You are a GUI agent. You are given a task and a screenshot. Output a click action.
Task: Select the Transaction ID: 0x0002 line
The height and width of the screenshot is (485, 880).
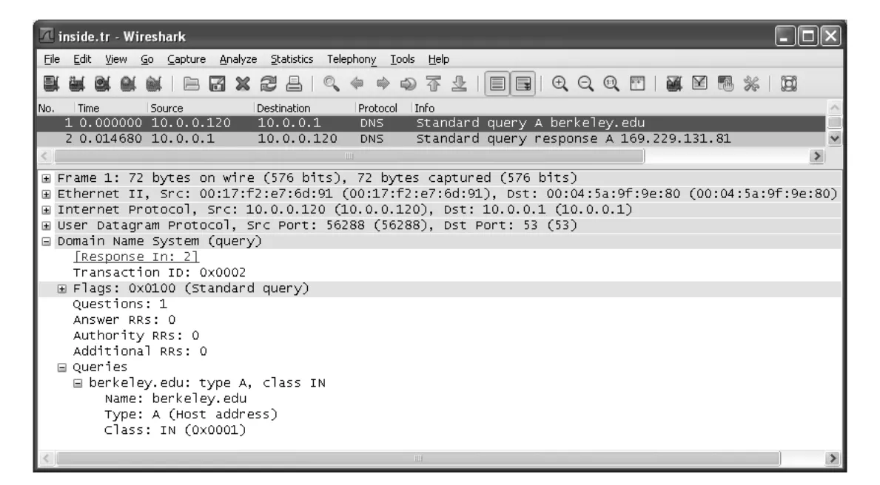click(159, 273)
